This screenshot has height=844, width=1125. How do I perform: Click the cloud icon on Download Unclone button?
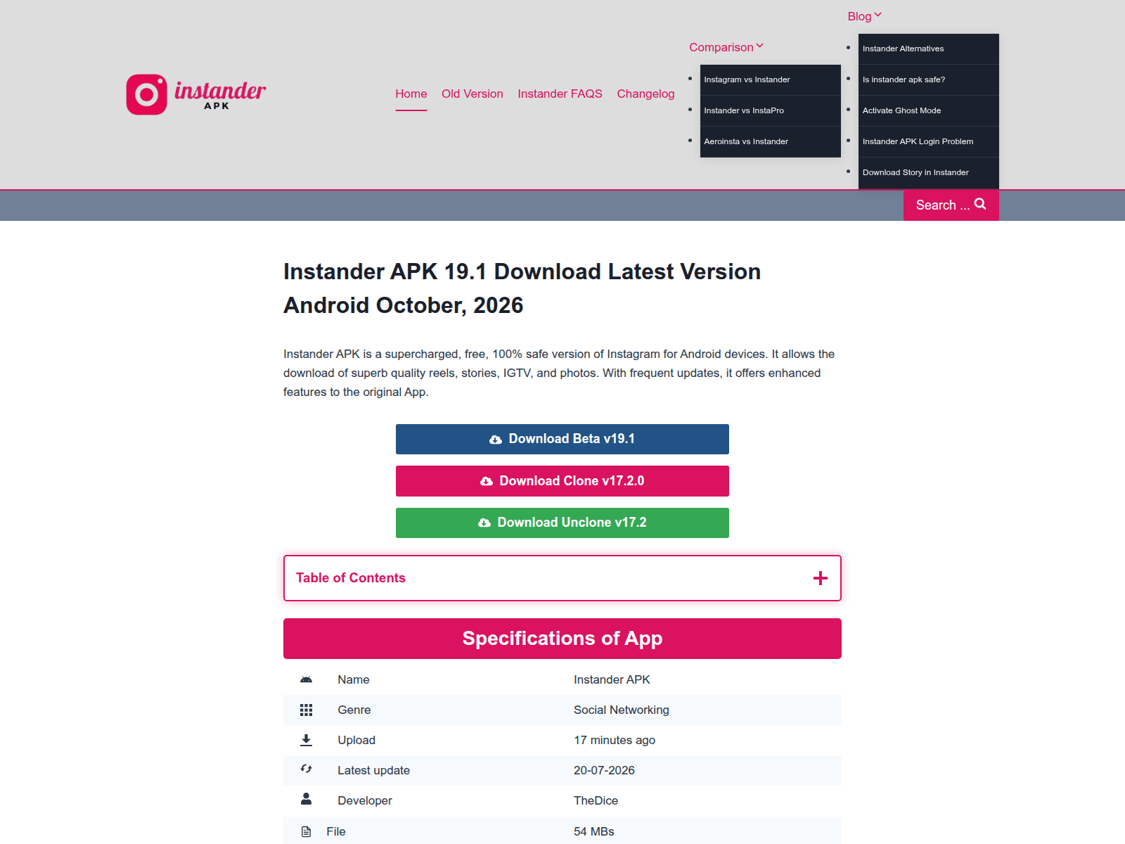point(484,523)
